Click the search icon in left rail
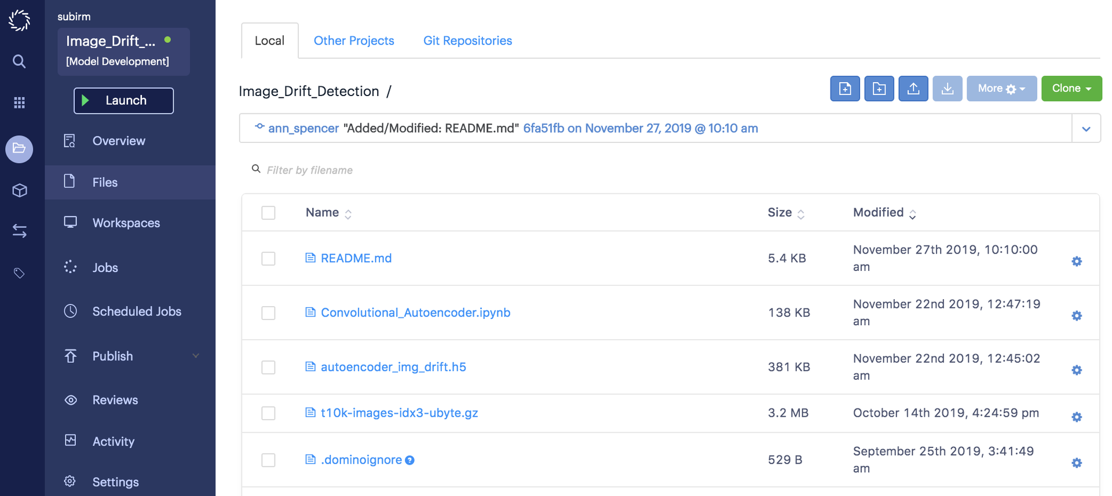The height and width of the screenshot is (496, 1112). coord(19,61)
